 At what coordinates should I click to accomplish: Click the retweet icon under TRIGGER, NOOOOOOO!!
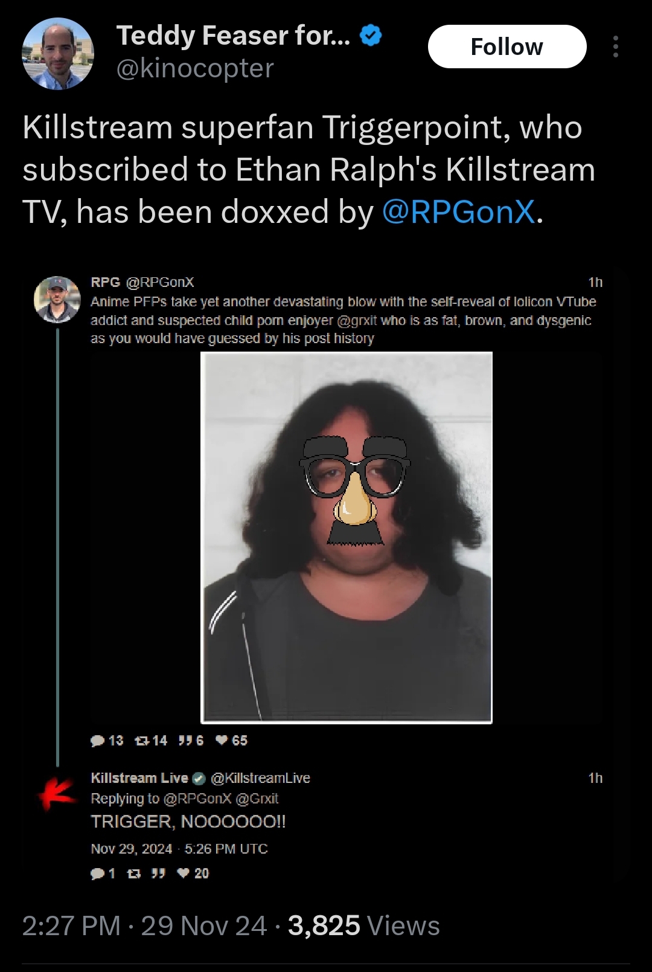134,874
